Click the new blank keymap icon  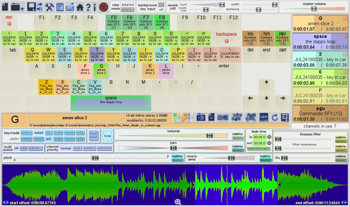(5, 7)
